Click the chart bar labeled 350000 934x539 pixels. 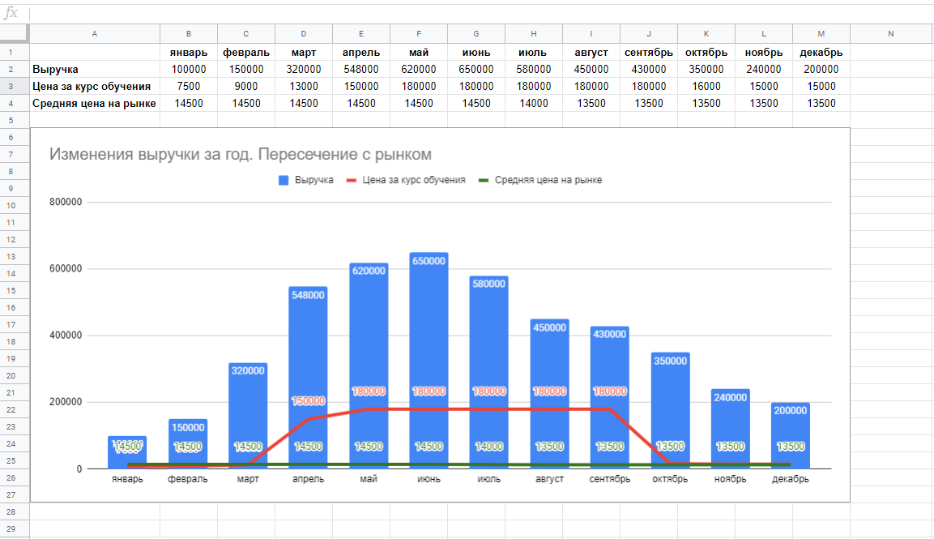[x=670, y=410]
